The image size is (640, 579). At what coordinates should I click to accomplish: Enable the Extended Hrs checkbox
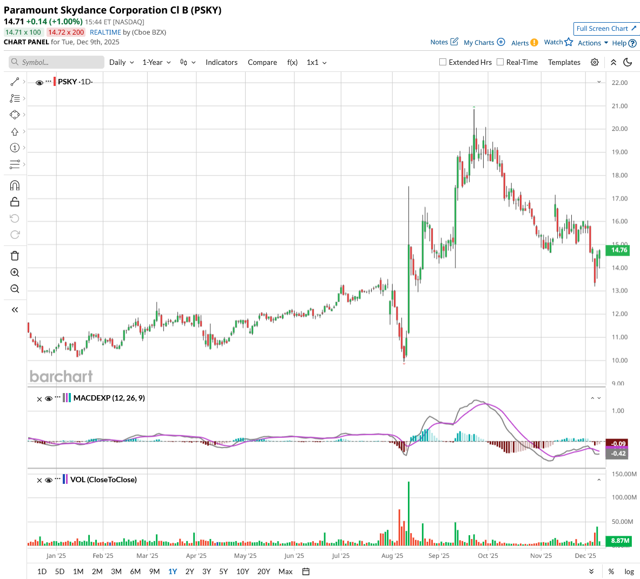pyautogui.click(x=443, y=62)
